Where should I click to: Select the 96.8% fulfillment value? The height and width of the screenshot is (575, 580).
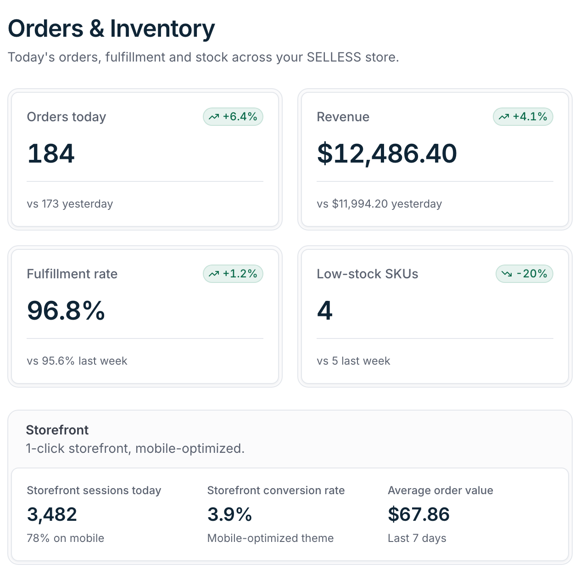[x=66, y=310]
